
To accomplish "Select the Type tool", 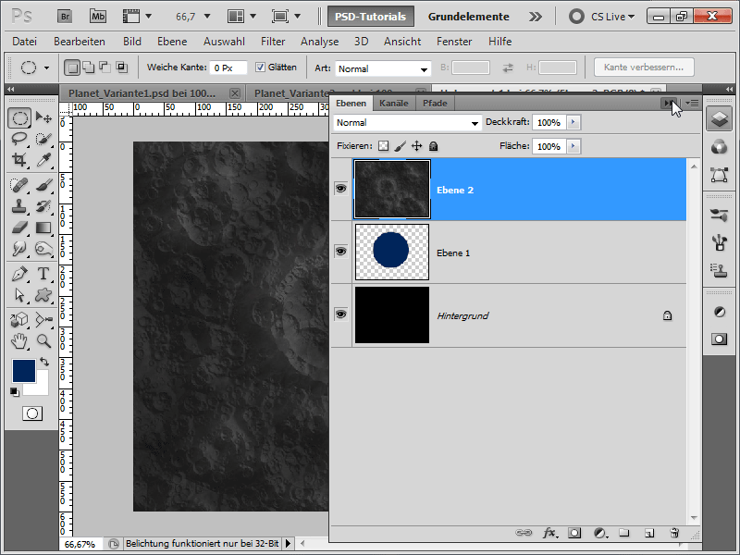I will point(43,274).
